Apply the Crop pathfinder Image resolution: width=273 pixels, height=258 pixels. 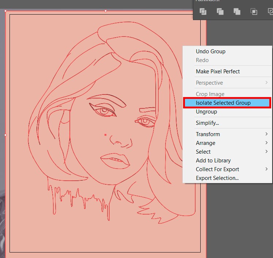coord(254,11)
